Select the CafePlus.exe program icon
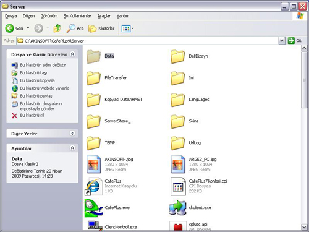 [x=94, y=208]
